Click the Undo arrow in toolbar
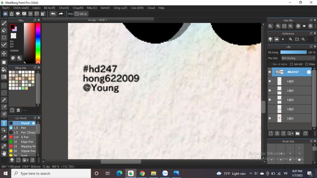 tap(53, 14)
